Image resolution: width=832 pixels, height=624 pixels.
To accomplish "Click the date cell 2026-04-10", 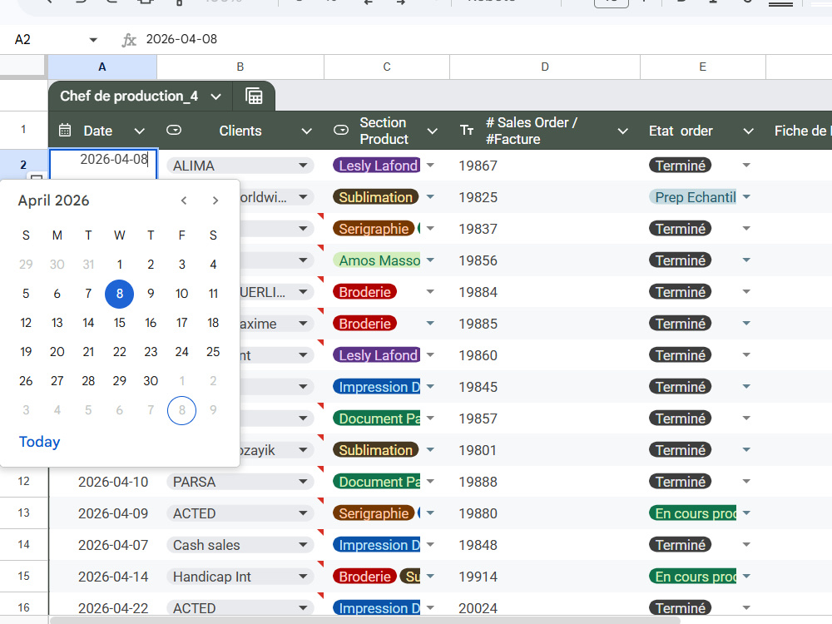I will (x=103, y=482).
